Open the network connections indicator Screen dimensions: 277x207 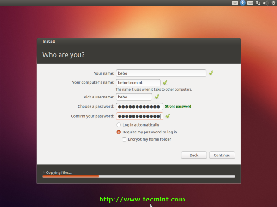(258, 3)
